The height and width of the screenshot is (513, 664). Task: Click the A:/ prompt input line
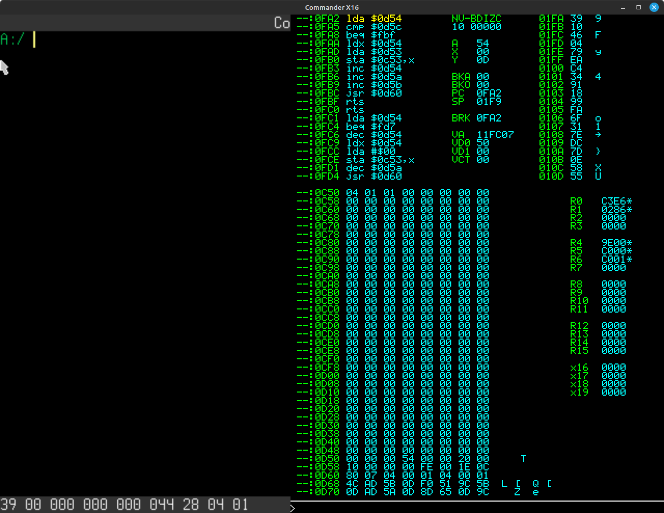[x=145, y=39]
